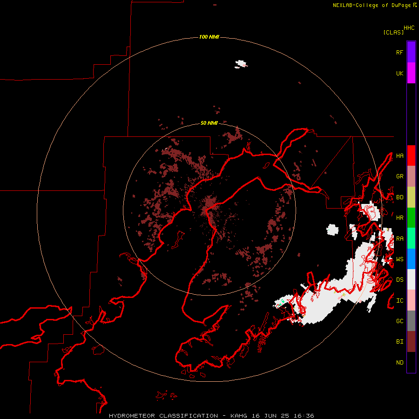
Task: Click the [CLAS] legend header text
Action: pyautogui.click(x=393, y=32)
